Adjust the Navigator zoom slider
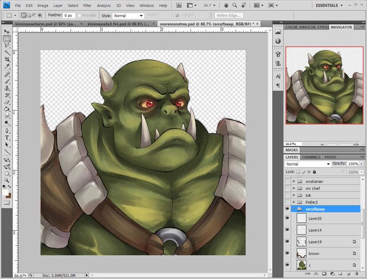The height and width of the screenshot is (279, 367). tap(338, 144)
